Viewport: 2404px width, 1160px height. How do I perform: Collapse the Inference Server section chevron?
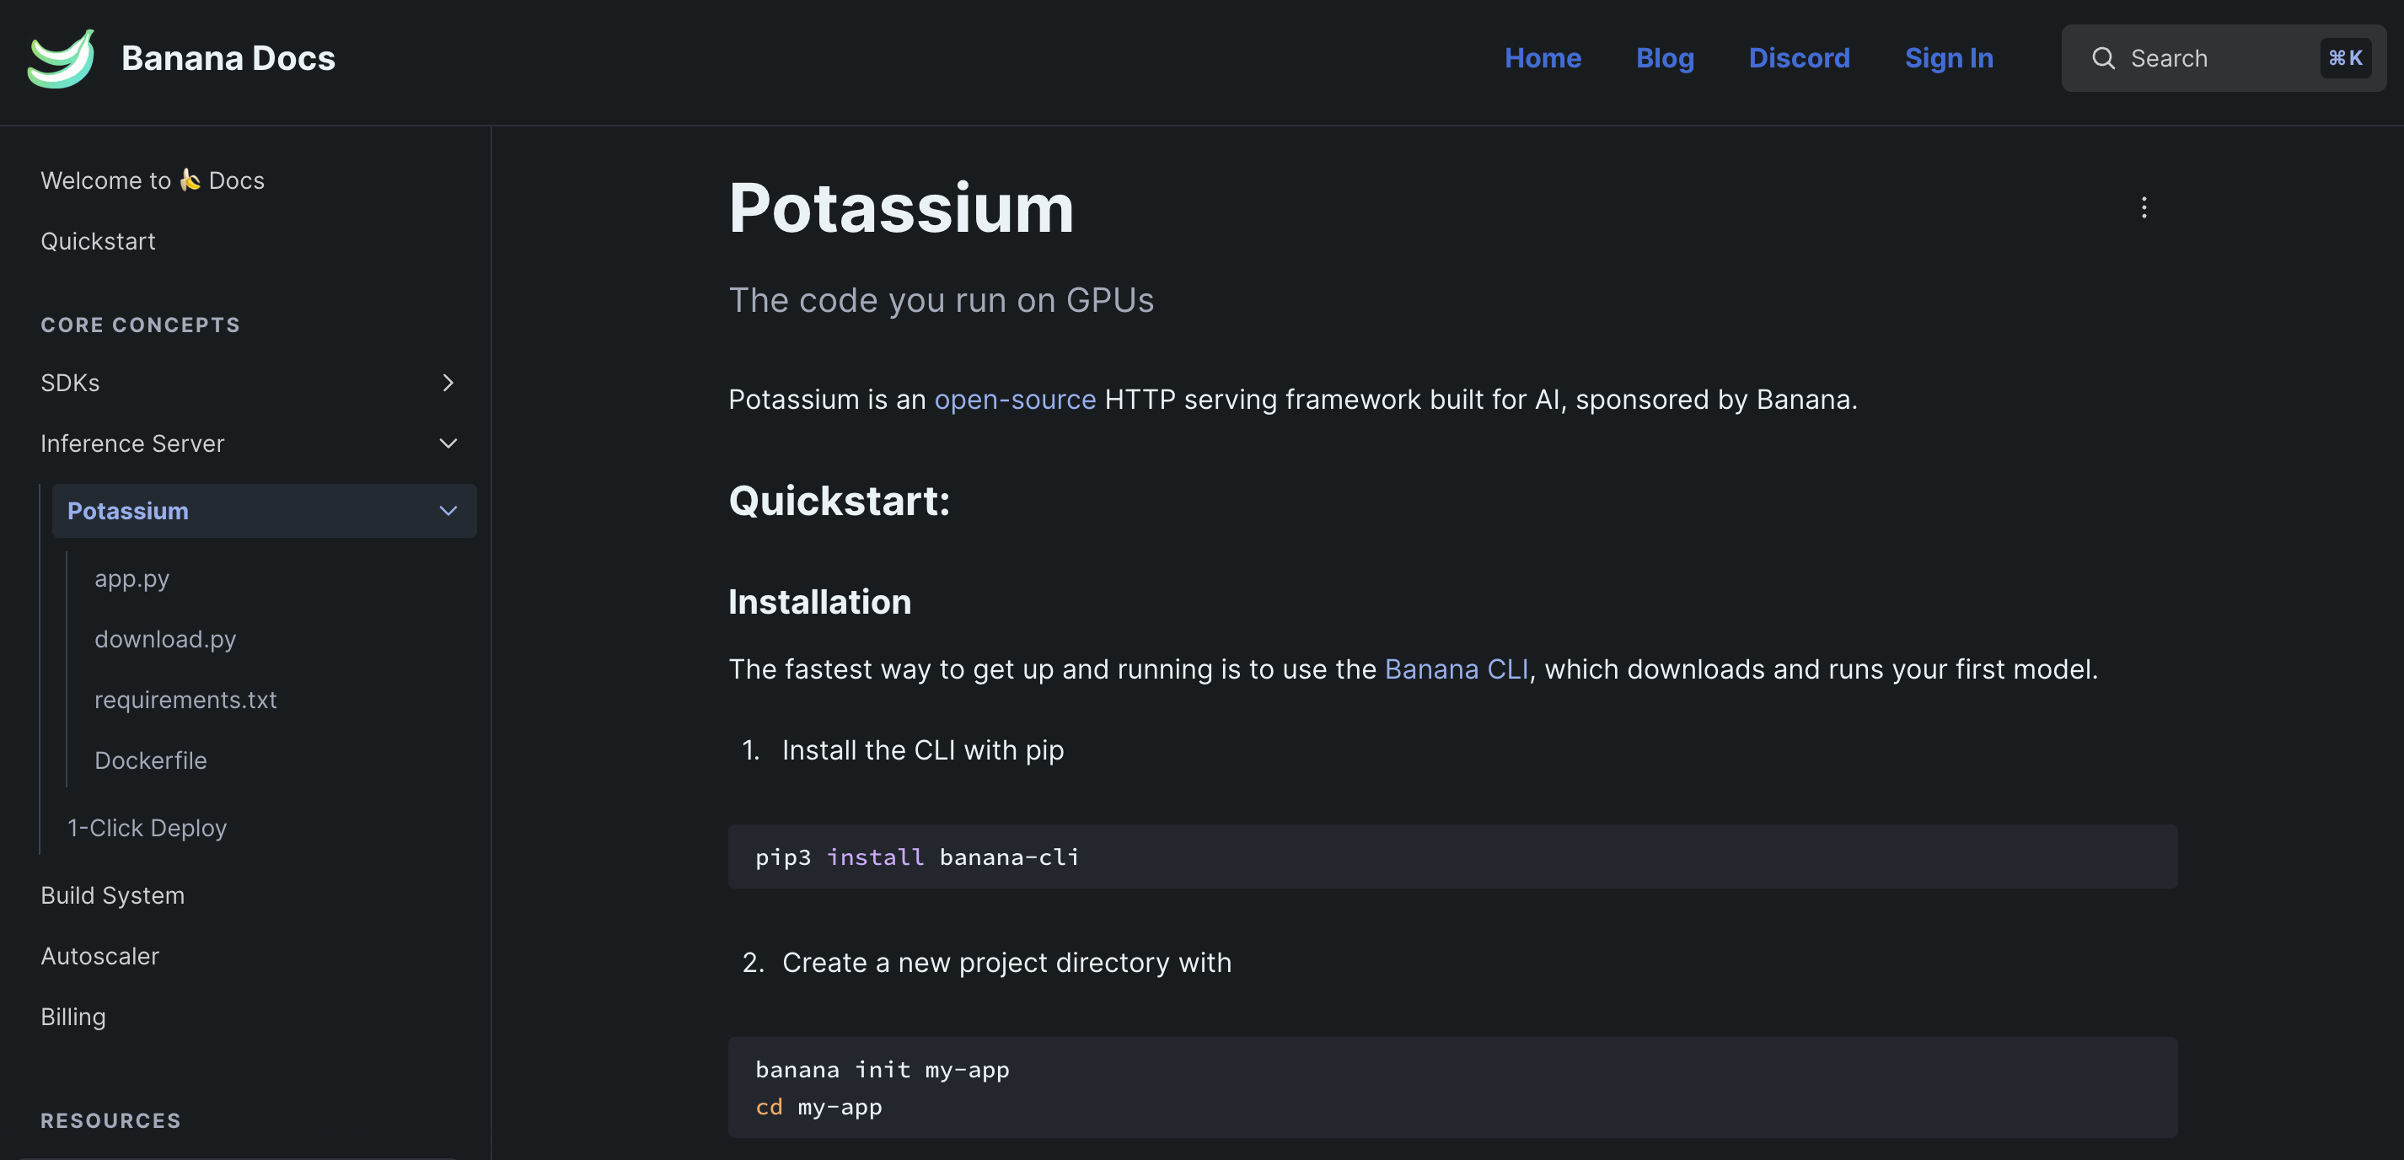pyautogui.click(x=448, y=443)
